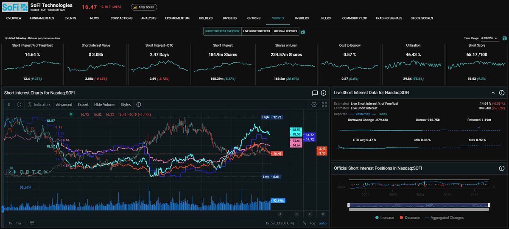This screenshot has width=509, height=229.
Task: Switch to Official Reports view
Action: (x=285, y=31)
